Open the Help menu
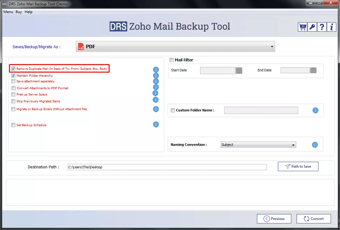The width and height of the screenshot is (340, 230). pos(28,12)
